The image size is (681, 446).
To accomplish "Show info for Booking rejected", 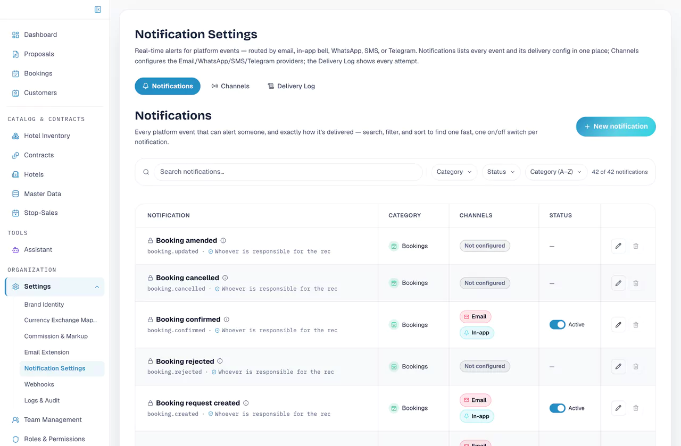I will coord(220,361).
